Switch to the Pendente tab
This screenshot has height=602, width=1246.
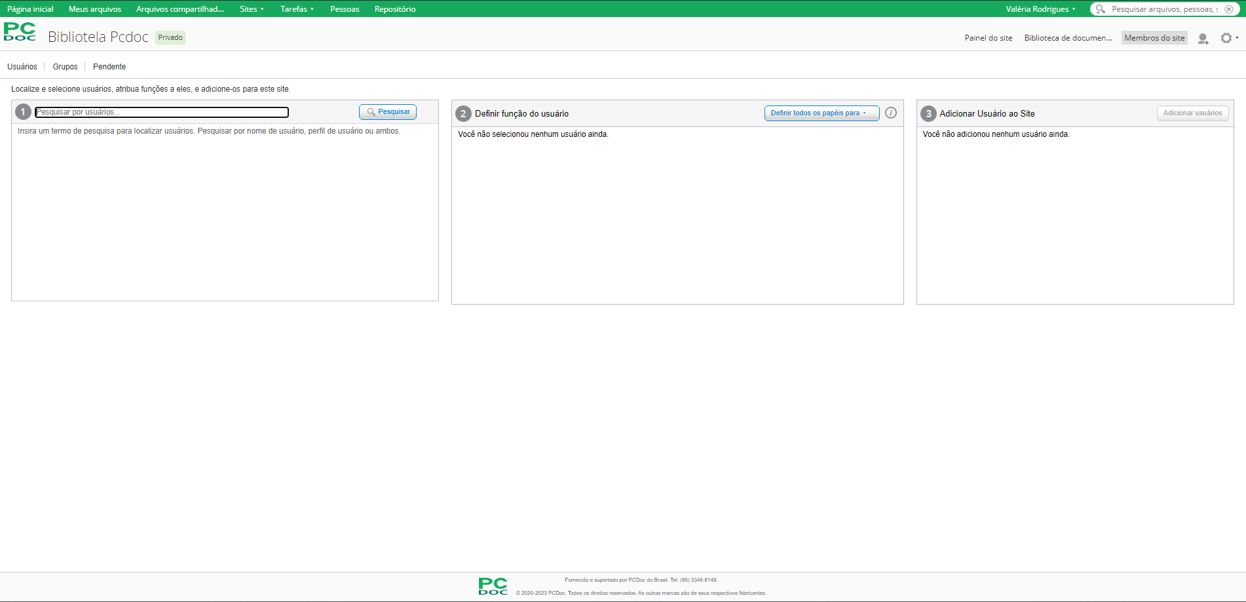(109, 67)
